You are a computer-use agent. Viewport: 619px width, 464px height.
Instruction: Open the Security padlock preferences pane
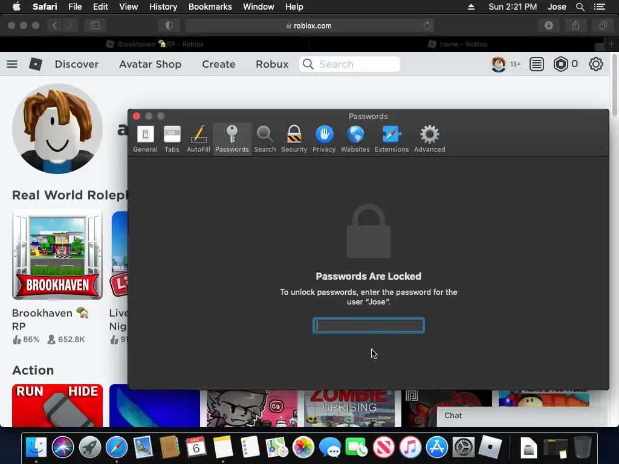pos(294,139)
